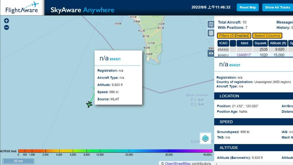The width and height of the screenshot is (293, 165).
Task: Click the ALTITUDE section header
Action: coord(253,148)
